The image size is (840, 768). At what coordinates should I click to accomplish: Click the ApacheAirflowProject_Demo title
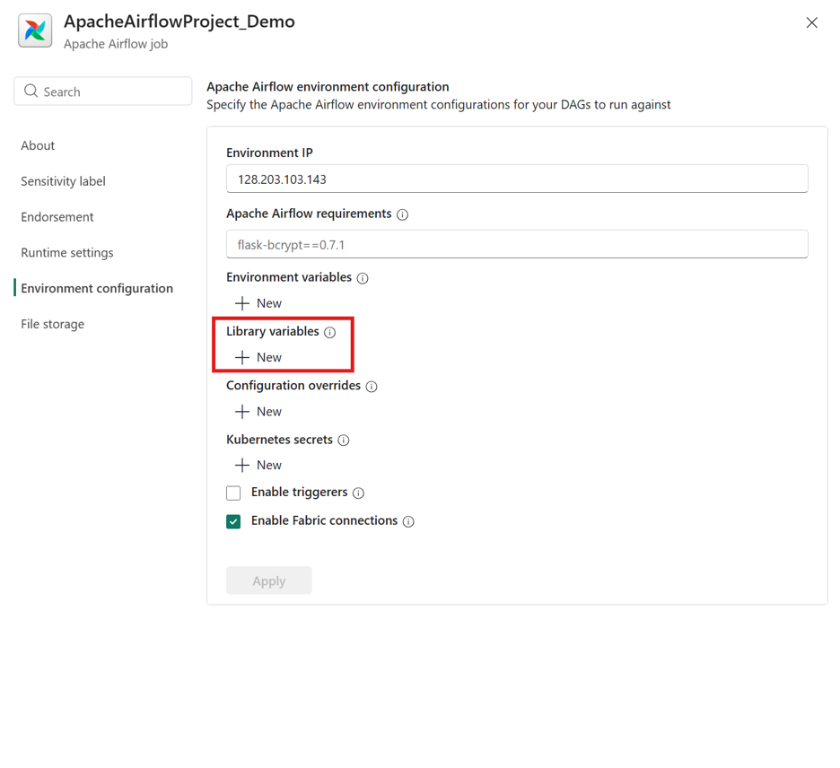coord(179,22)
